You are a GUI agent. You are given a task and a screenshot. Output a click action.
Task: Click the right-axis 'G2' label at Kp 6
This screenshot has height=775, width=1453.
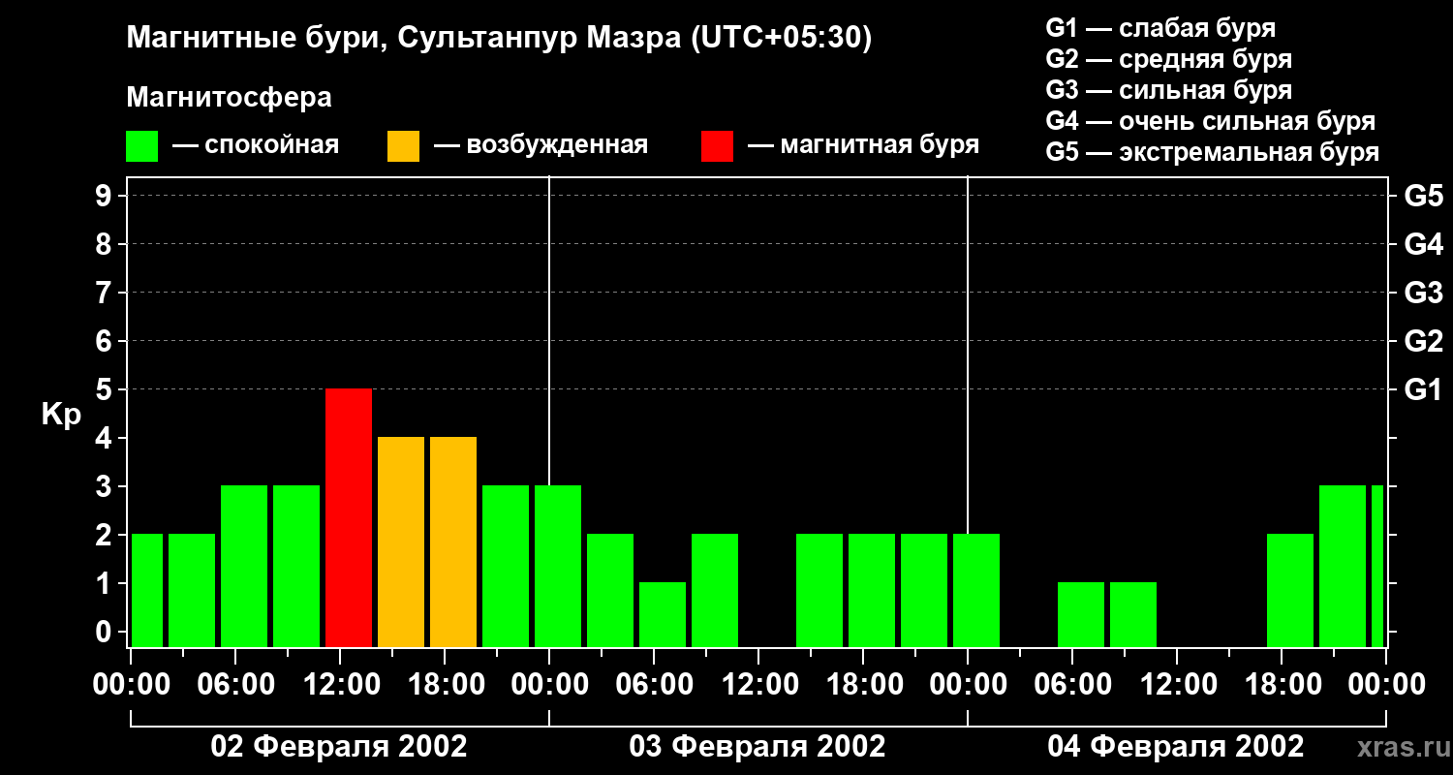click(1423, 342)
